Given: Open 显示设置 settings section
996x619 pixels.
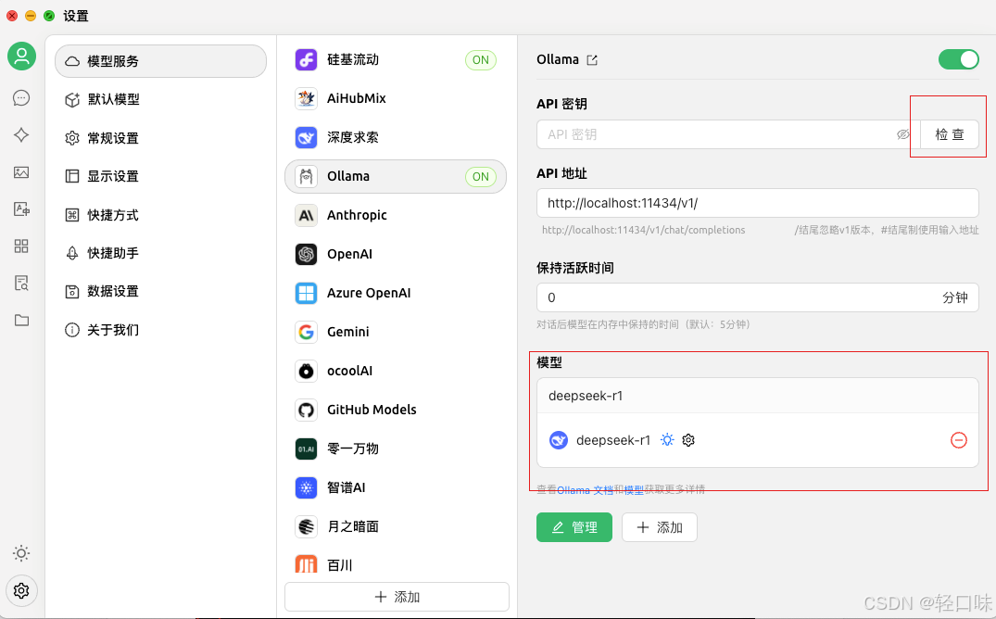Looking at the screenshot, I should tap(160, 176).
